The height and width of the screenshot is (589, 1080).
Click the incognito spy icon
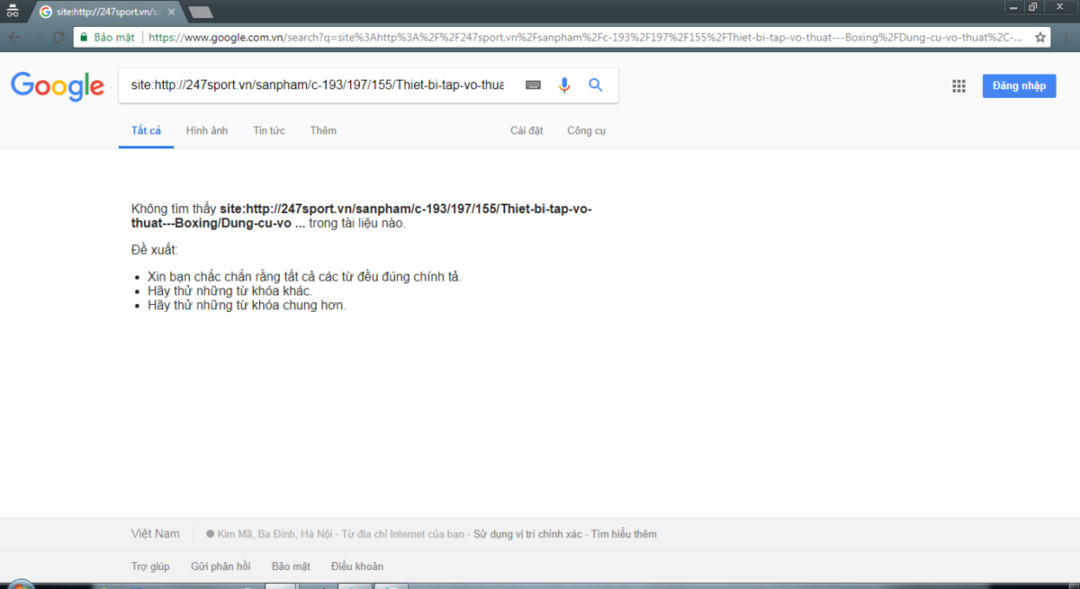point(13,11)
